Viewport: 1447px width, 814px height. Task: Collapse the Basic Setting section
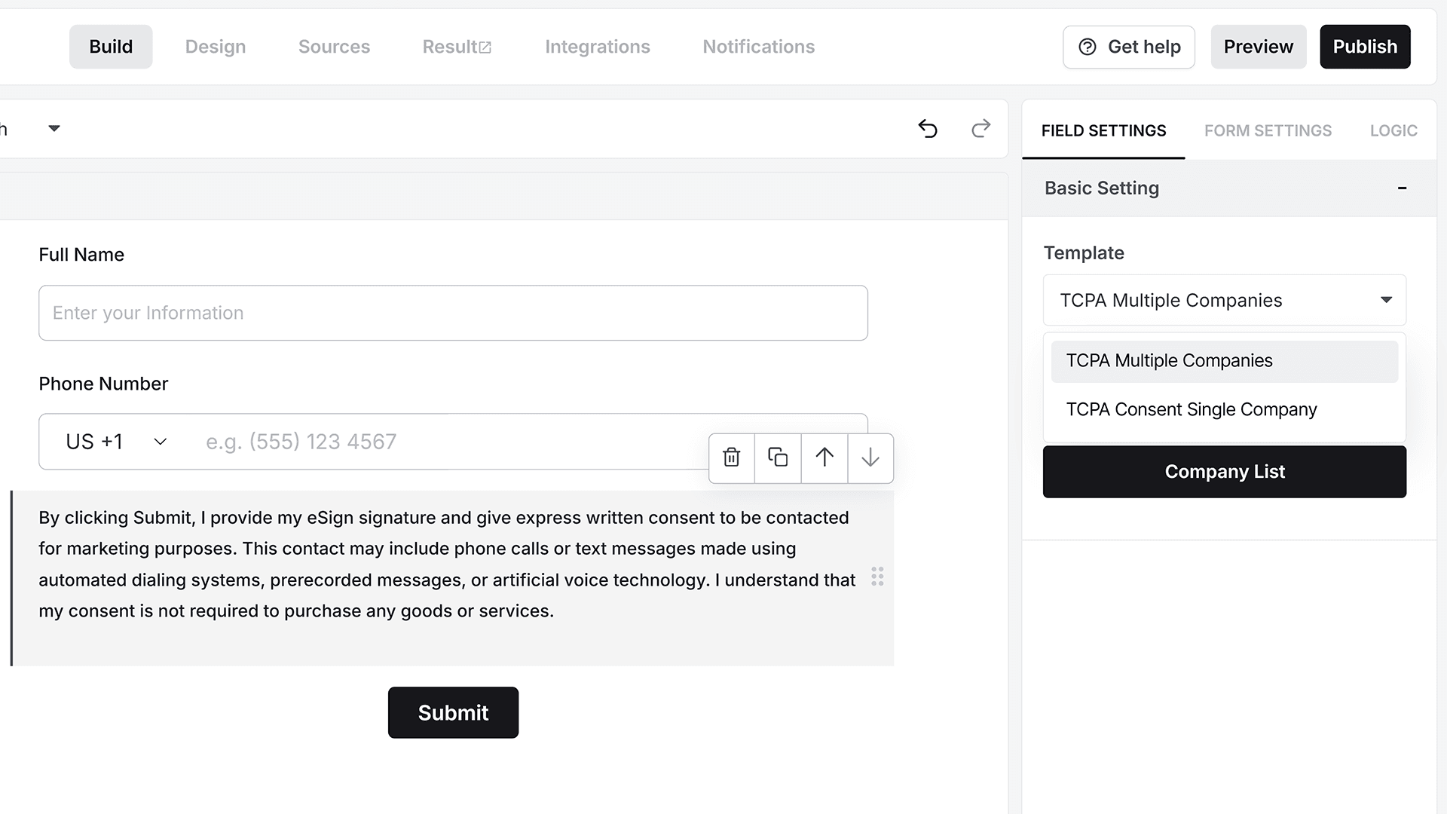pos(1402,188)
